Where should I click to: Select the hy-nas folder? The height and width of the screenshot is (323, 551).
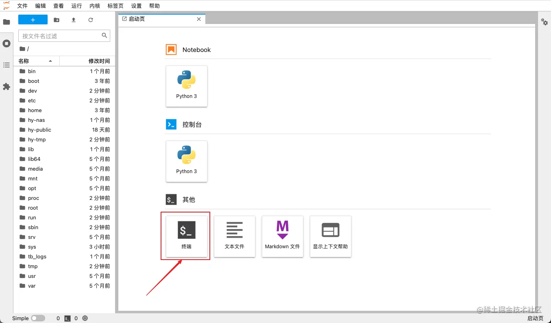(x=64, y=120)
